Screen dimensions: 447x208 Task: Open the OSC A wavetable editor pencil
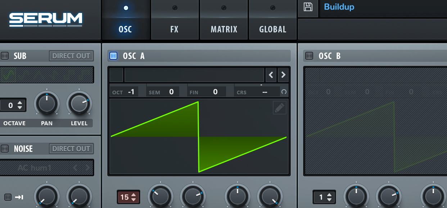[280, 108]
